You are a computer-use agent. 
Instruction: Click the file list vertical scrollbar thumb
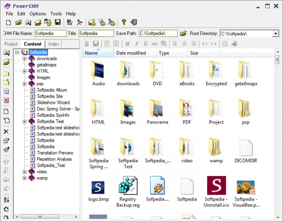tap(277, 60)
